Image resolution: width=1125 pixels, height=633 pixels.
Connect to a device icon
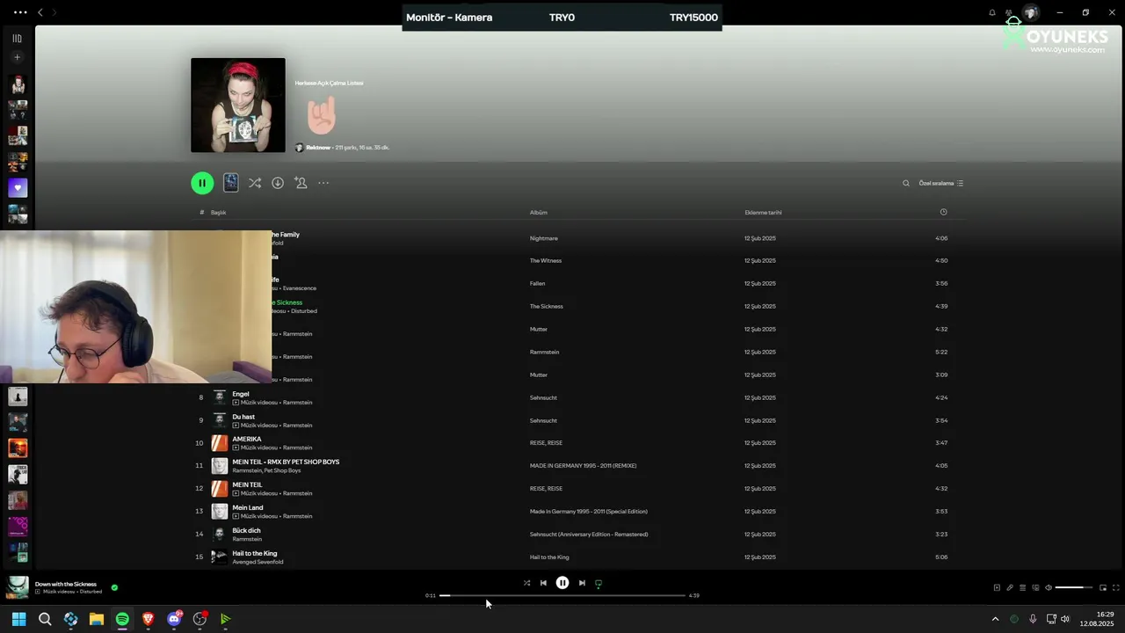(1035, 587)
